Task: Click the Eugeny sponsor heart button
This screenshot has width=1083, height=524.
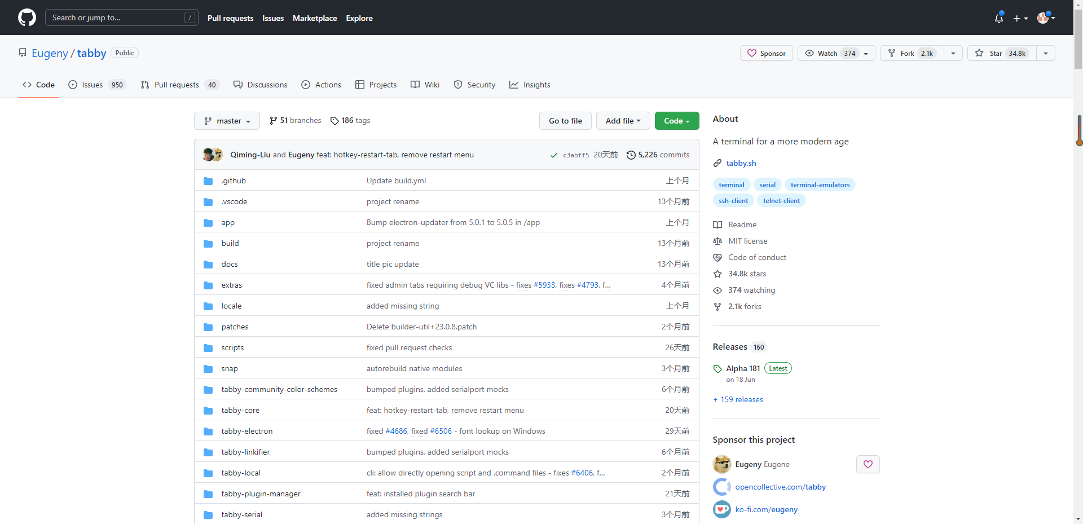Action: click(x=868, y=464)
